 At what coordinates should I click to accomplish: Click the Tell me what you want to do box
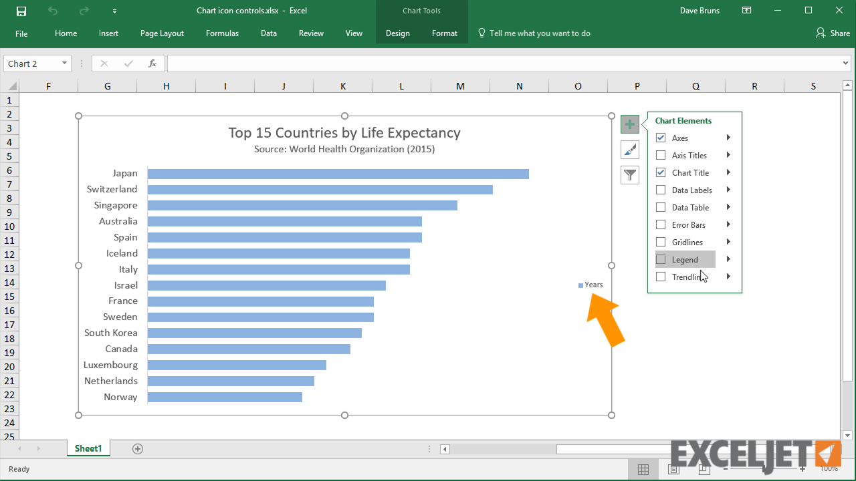[x=540, y=33]
